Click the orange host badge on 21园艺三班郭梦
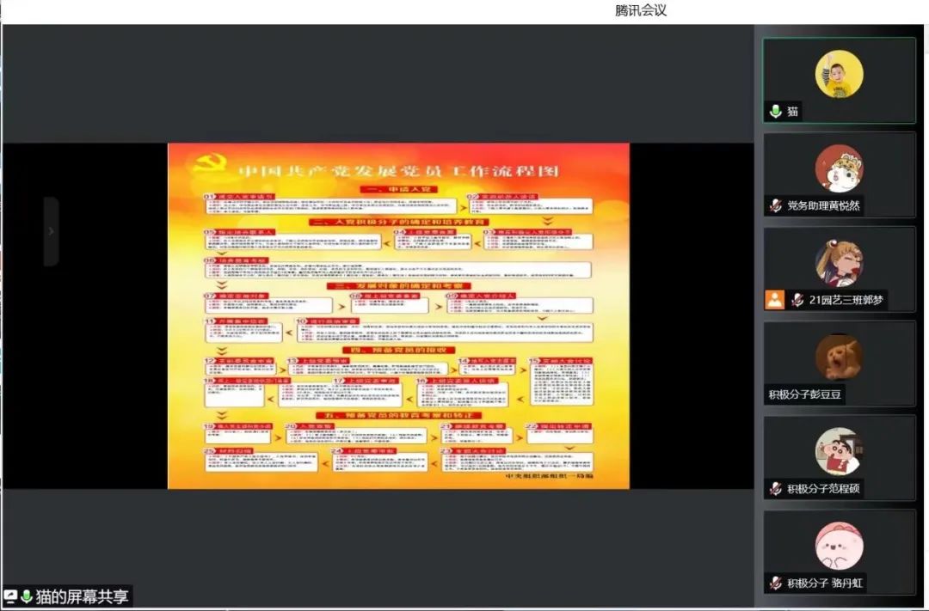The width and height of the screenshot is (929, 611). pyautogui.click(x=775, y=300)
